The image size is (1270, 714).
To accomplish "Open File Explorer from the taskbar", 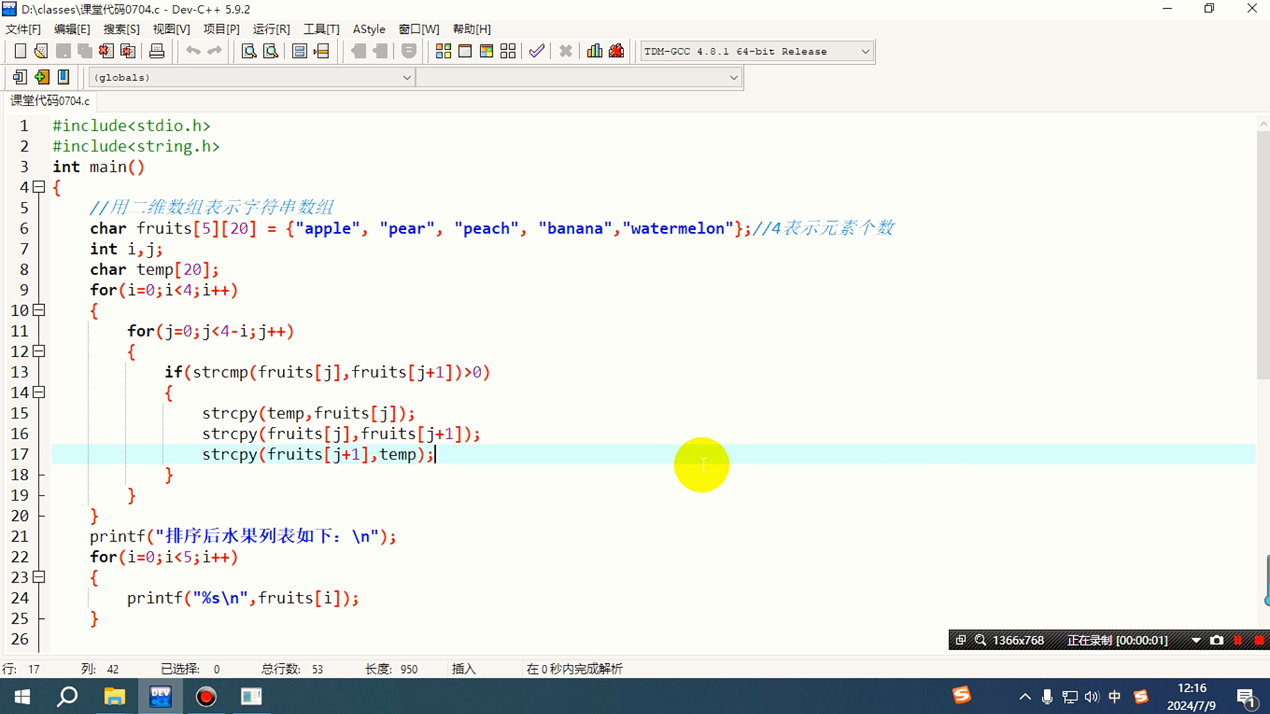I will [x=114, y=696].
